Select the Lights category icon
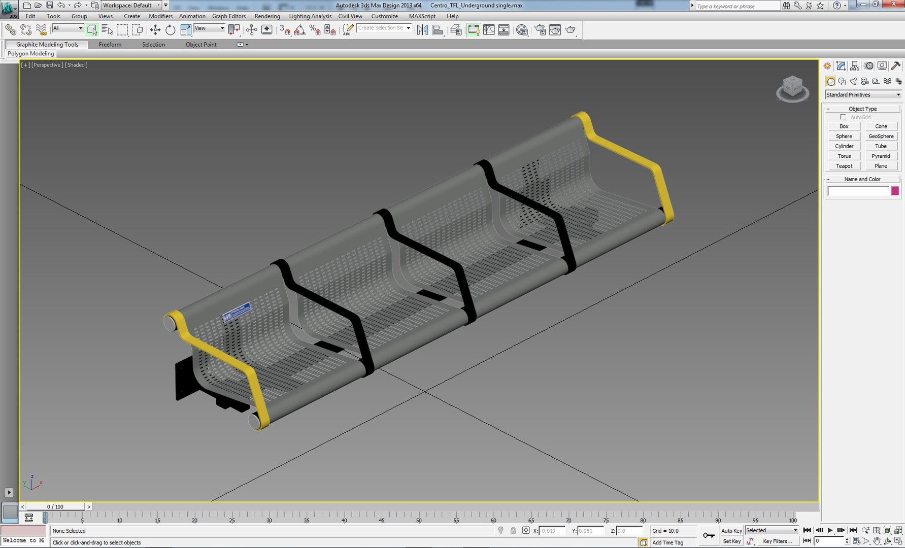The width and height of the screenshot is (905, 548). pos(854,81)
